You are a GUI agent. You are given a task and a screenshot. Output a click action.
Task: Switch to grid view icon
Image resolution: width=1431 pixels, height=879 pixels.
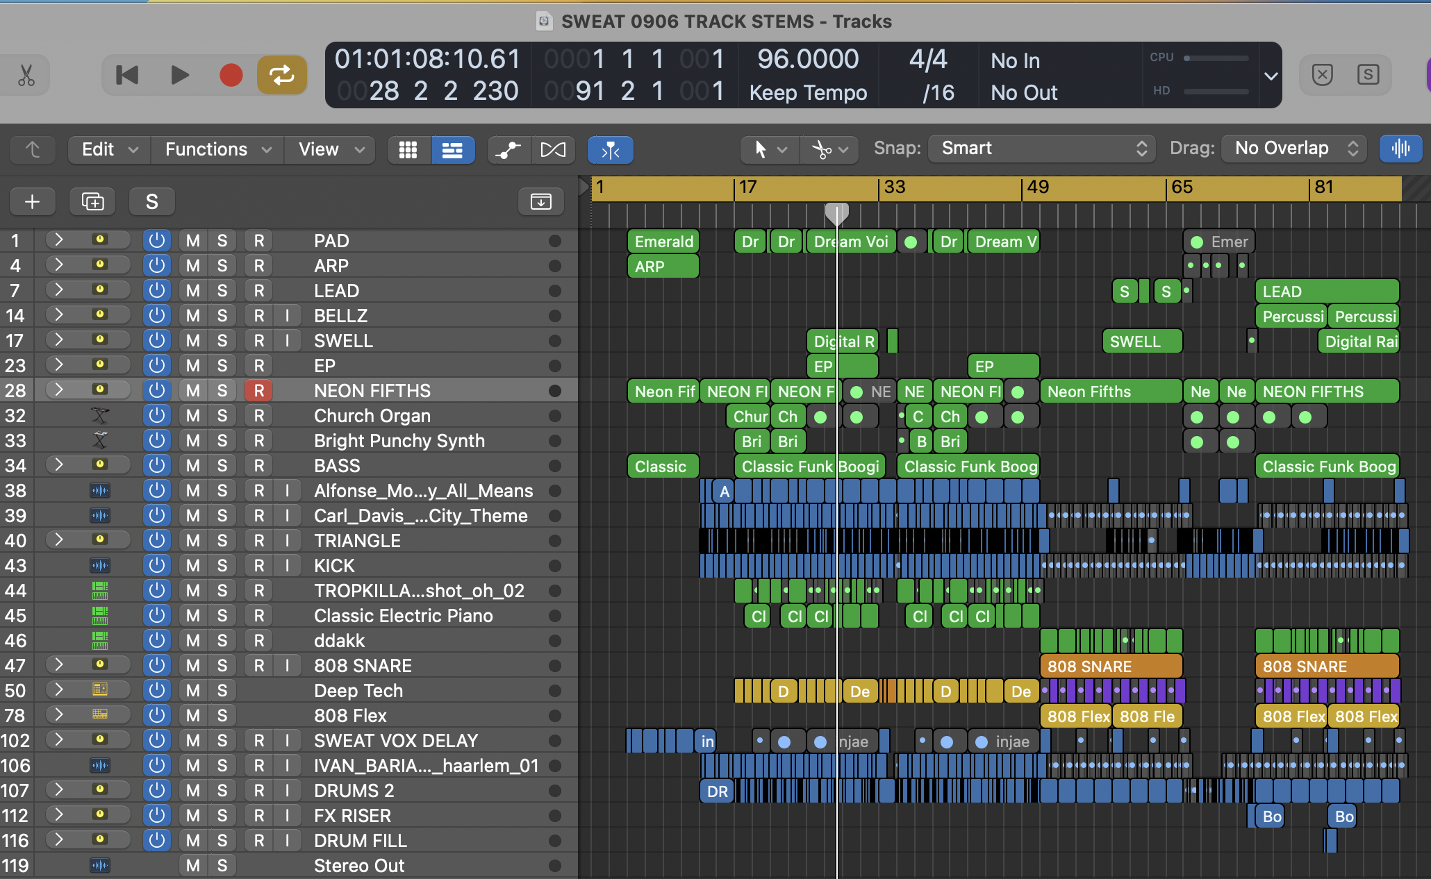408,150
